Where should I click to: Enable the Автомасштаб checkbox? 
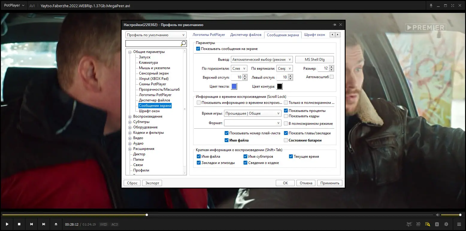pos(332,77)
